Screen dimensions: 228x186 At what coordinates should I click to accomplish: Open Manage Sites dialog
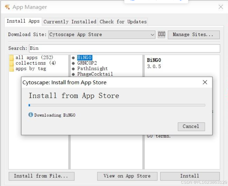point(194,35)
